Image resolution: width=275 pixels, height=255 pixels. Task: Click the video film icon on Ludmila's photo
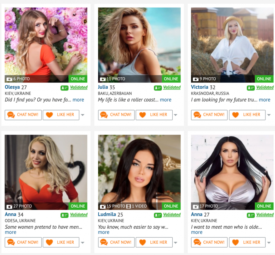(x=129, y=206)
